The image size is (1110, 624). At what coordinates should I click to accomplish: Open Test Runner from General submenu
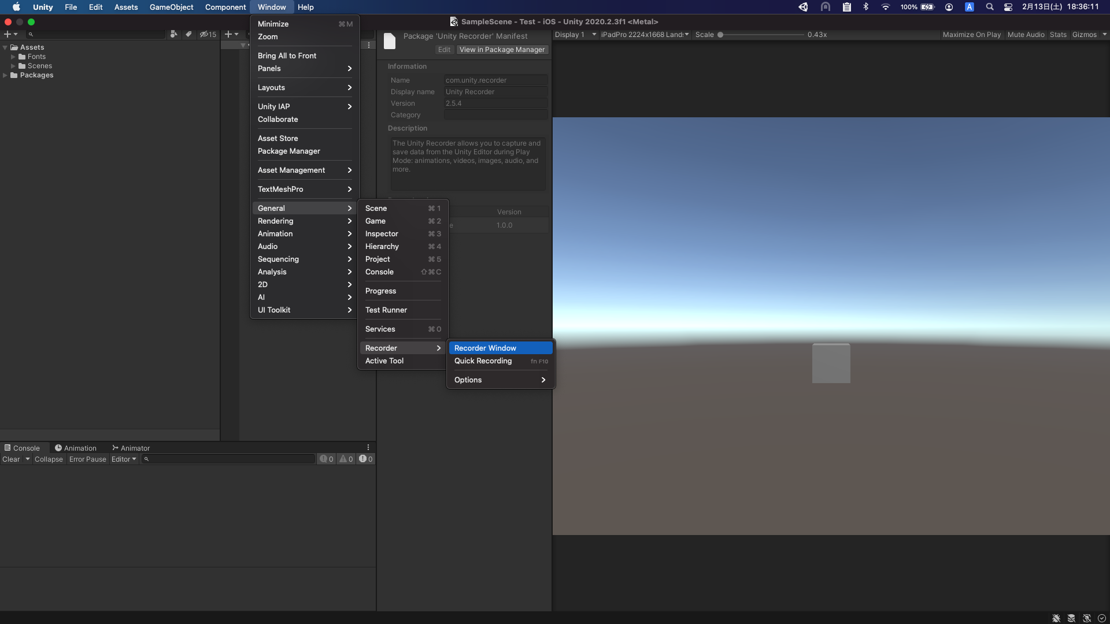point(403,310)
